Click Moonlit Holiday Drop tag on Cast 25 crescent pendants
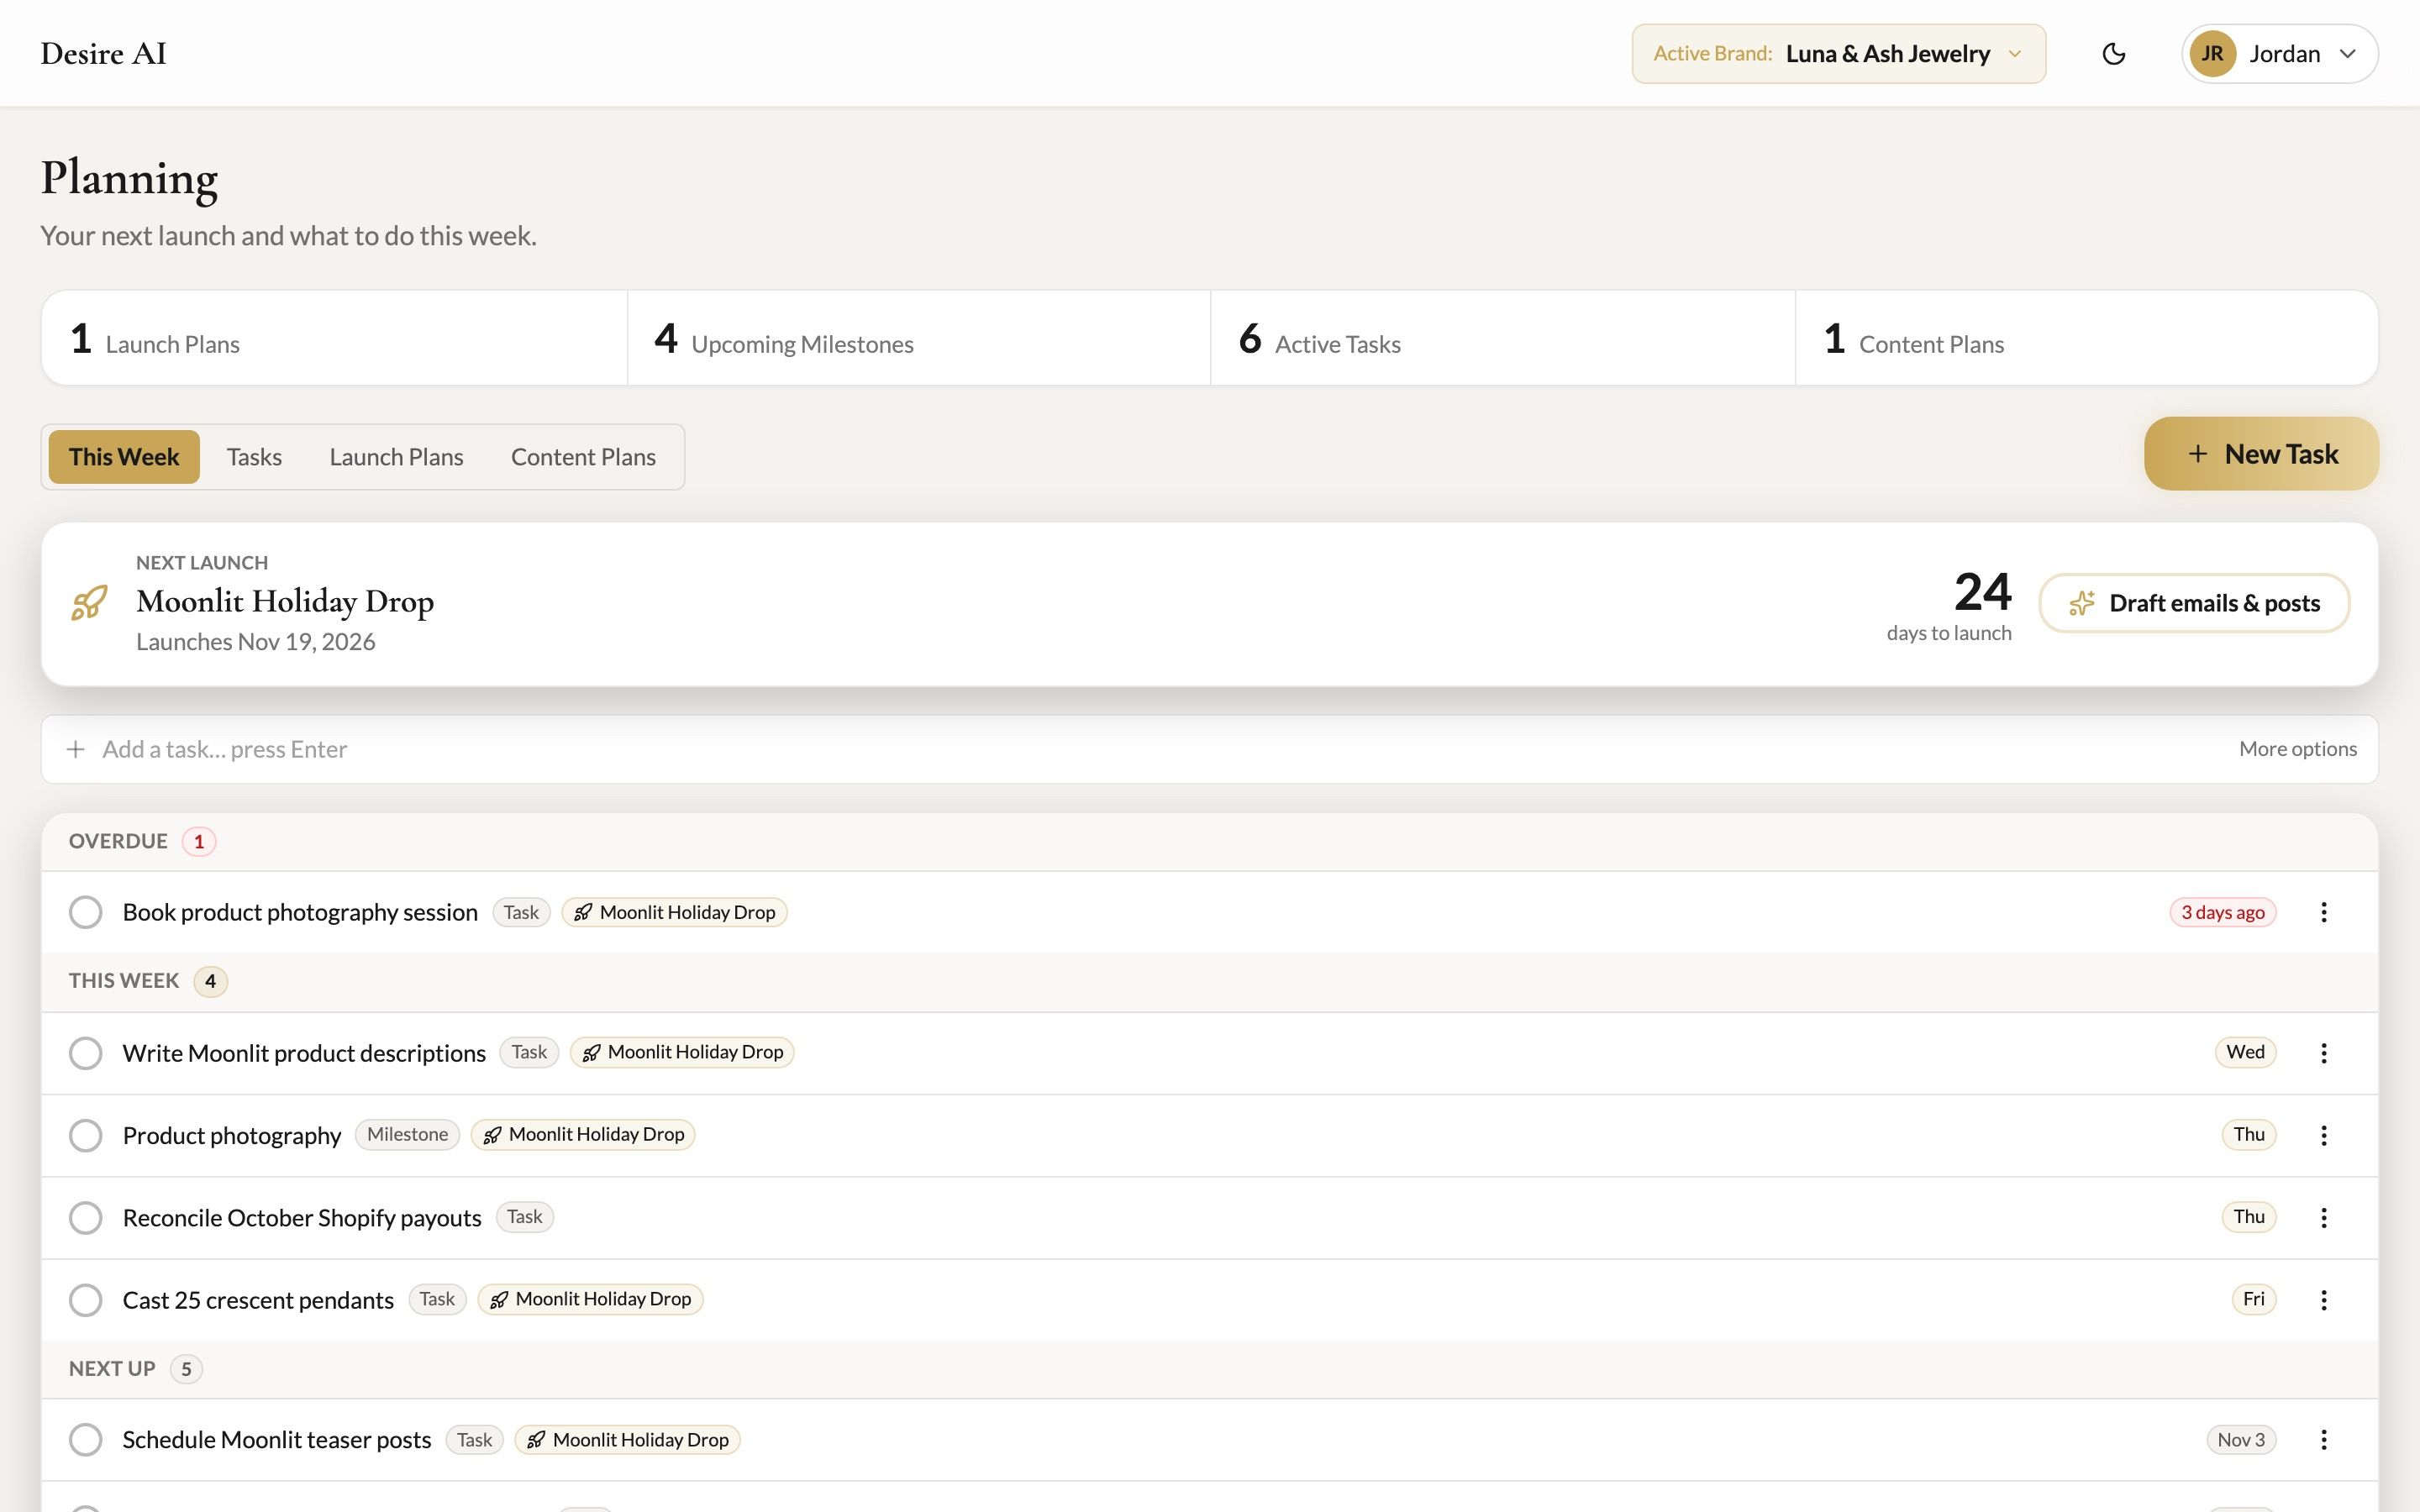The image size is (2420, 1512). 590,1299
